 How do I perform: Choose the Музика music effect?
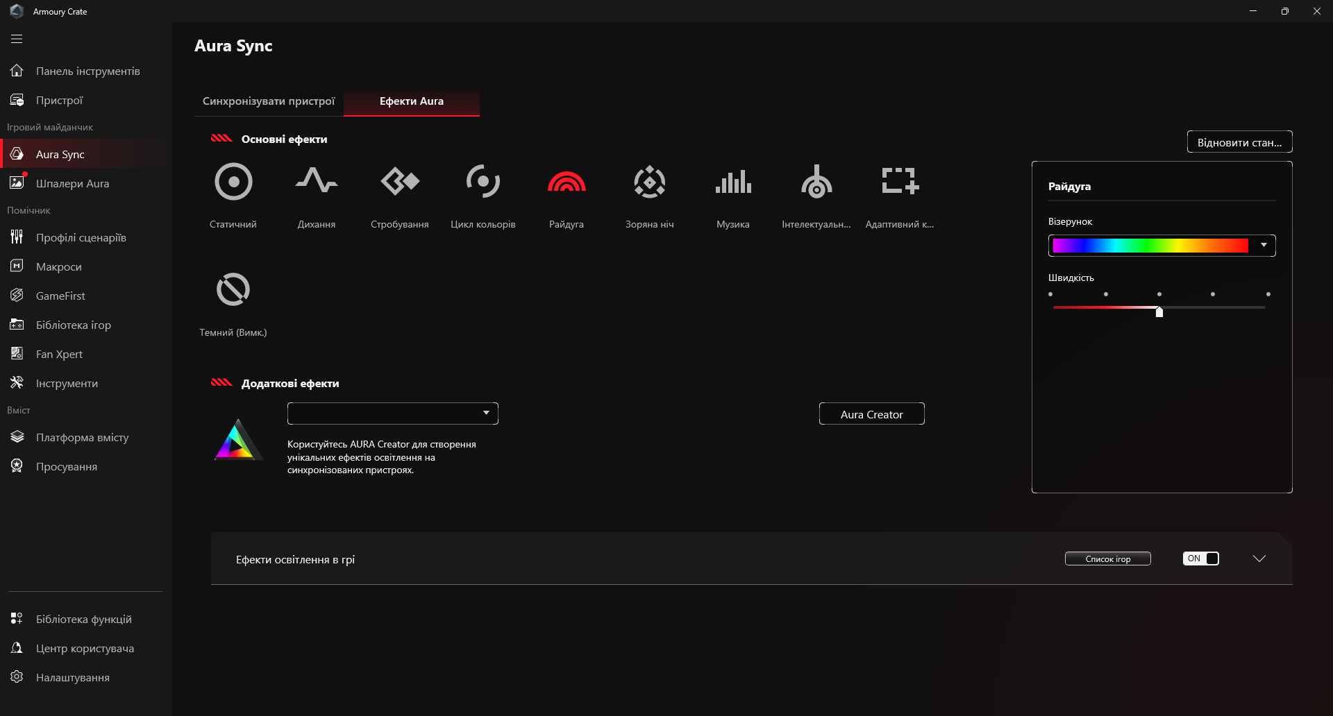[733, 182]
